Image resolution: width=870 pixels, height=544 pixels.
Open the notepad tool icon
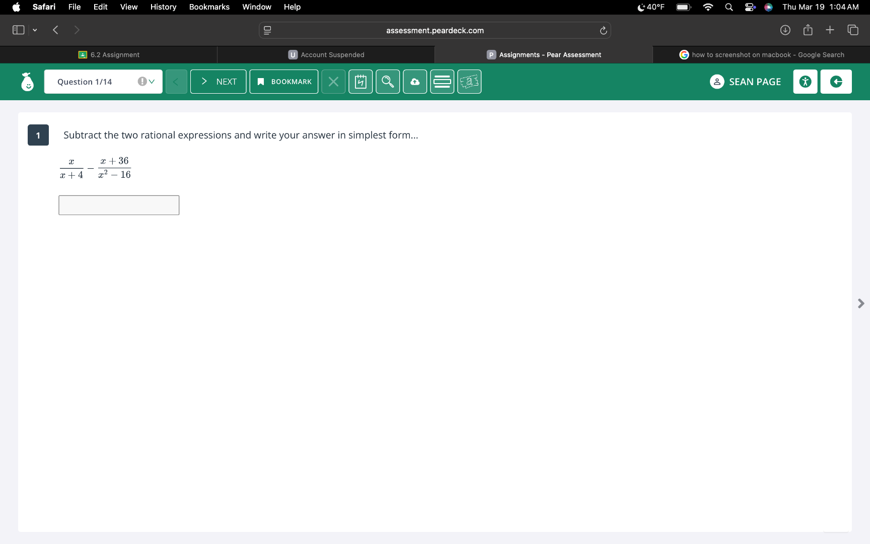[x=360, y=82]
